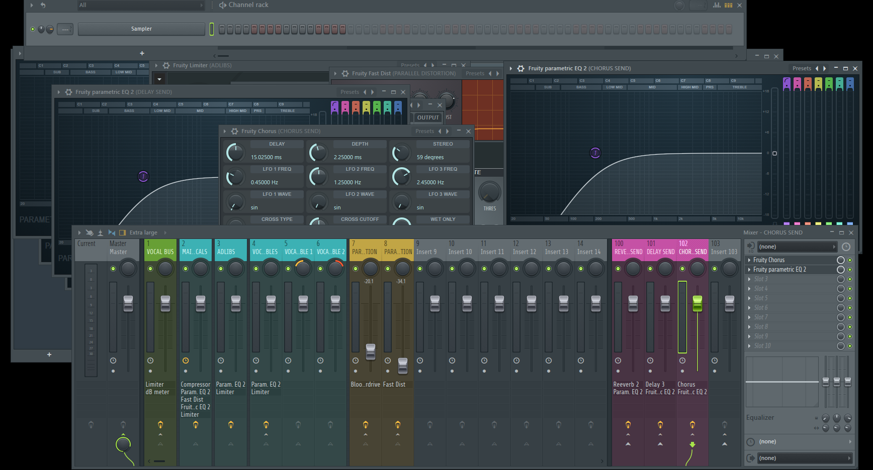Mute the VOCAL BUS mixer track
873x470 pixels.
coord(150,269)
